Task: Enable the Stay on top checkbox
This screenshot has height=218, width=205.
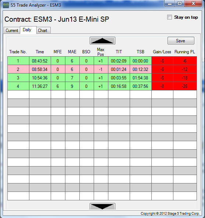Action: [x=169, y=17]
